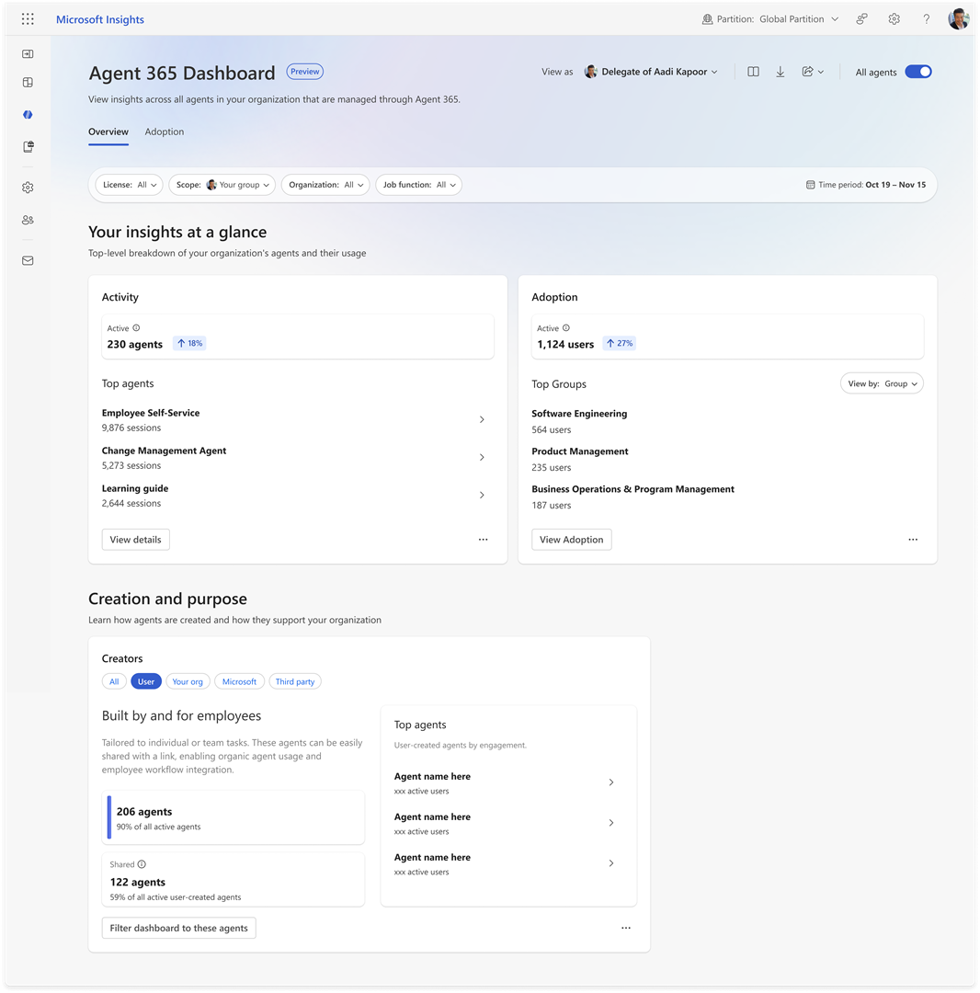This screenshot has width=980, height=993.
Task: Open the sidebar settings gear icon
Action: 28,188
